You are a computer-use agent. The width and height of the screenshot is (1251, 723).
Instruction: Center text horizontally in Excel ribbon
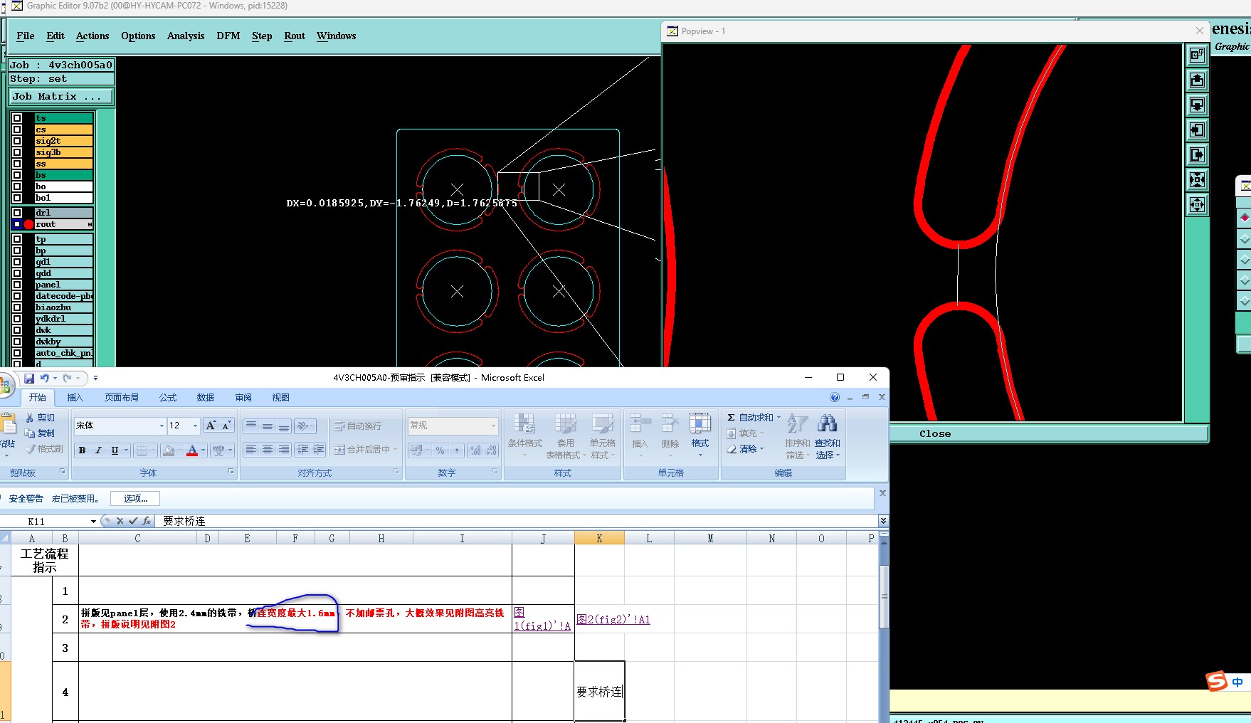point(267,450)
